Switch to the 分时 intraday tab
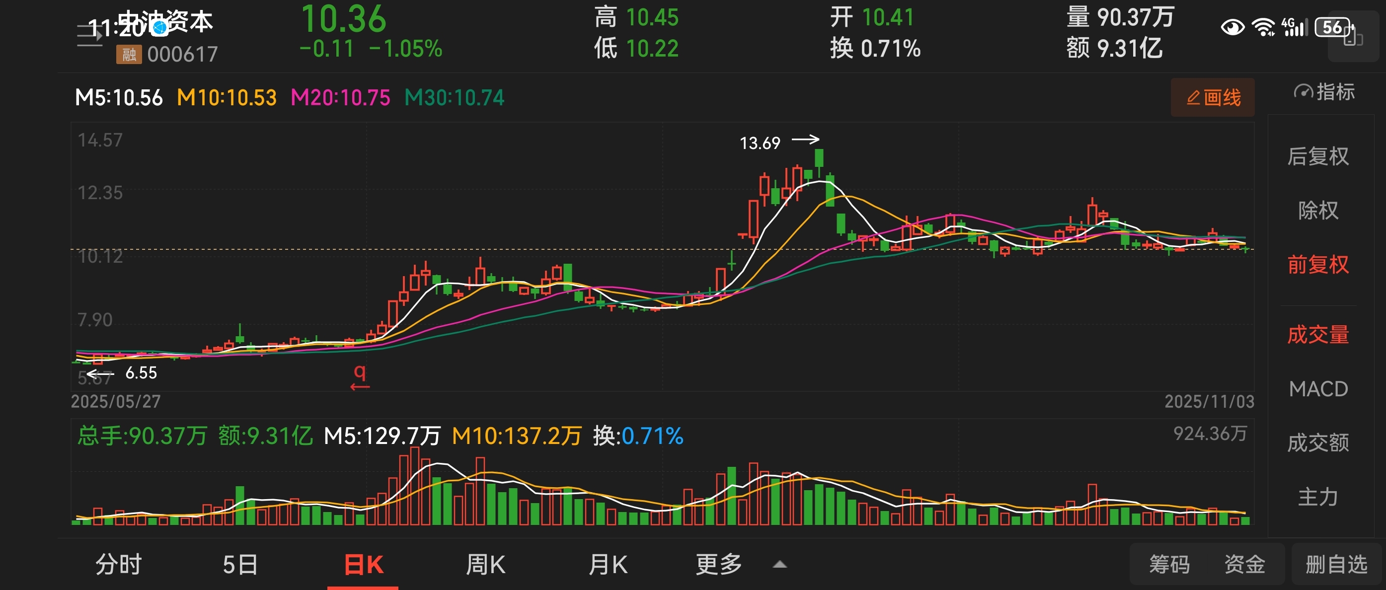 point(118,565)
